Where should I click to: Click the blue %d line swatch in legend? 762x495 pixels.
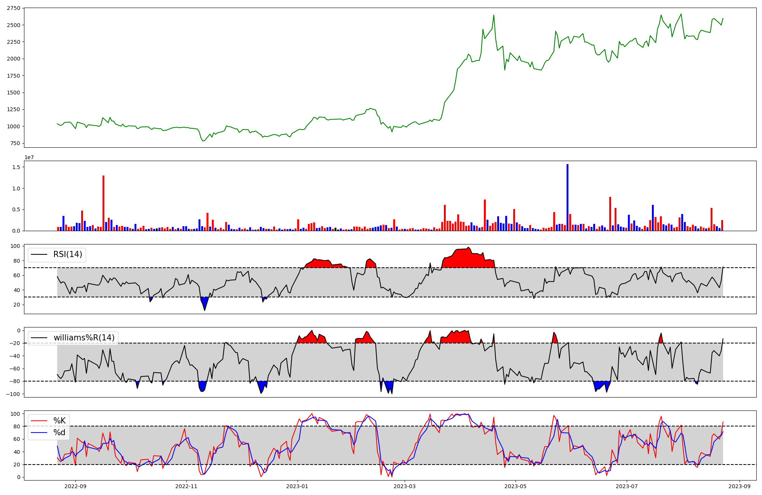click(39, 433)
